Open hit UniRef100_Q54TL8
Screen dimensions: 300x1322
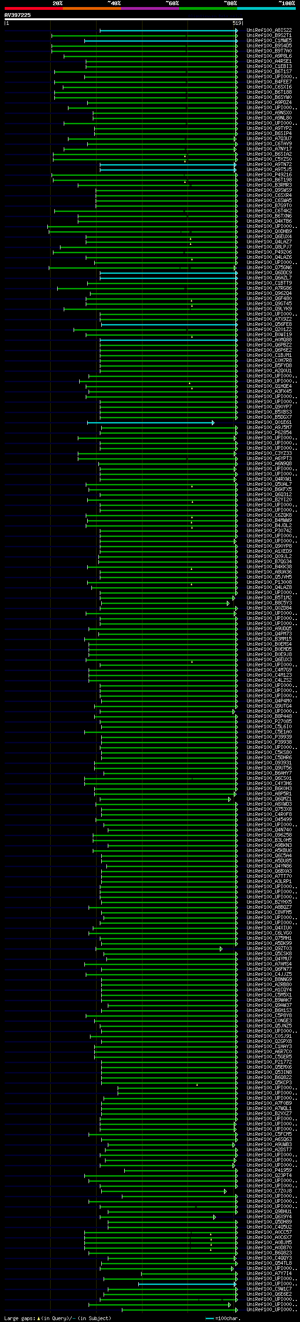point(269,1263)
